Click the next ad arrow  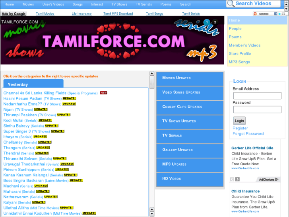pos(237,179)
